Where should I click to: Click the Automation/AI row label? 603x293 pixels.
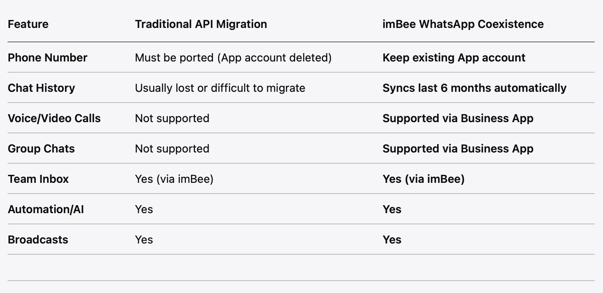click(x=45, y=209)
